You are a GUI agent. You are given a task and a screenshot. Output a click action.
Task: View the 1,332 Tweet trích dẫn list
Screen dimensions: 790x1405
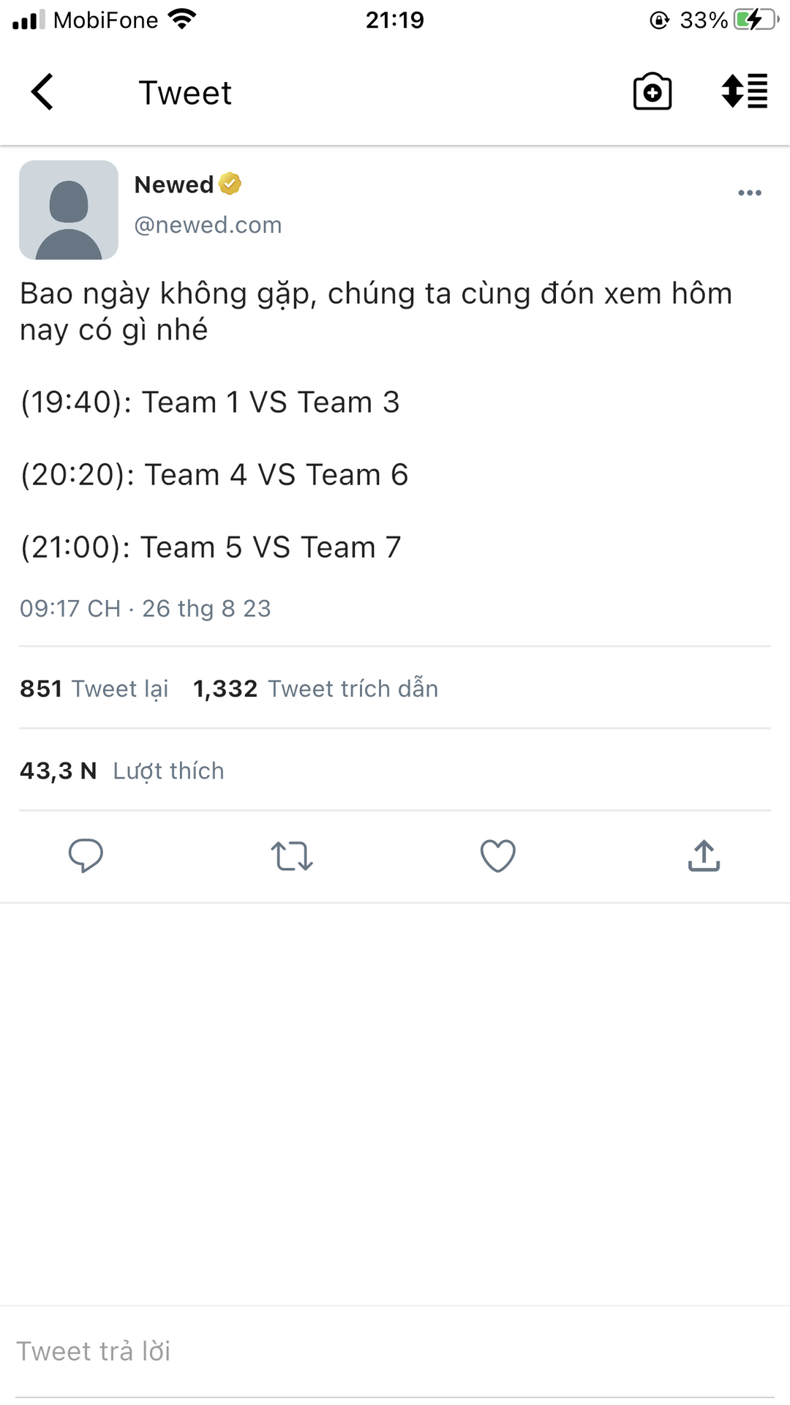click(x=315, y=689)
